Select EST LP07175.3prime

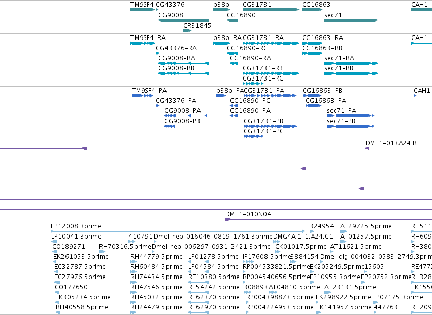pyautogui.click(x=376, y=302)
